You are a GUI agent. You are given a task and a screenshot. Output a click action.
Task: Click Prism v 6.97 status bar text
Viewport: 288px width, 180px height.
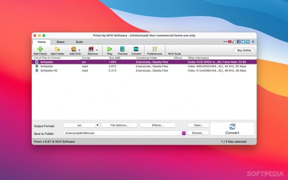pyautogui.click(x=54, y=142)
